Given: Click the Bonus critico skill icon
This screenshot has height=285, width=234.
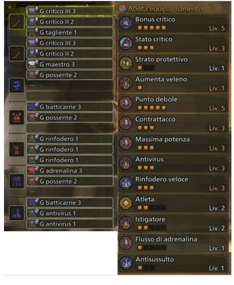Looking at the screenshot, I should coord(126,23).
